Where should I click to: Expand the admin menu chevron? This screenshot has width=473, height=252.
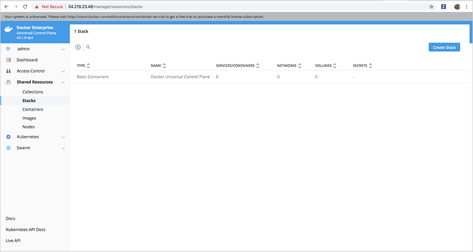coord(63,49)
